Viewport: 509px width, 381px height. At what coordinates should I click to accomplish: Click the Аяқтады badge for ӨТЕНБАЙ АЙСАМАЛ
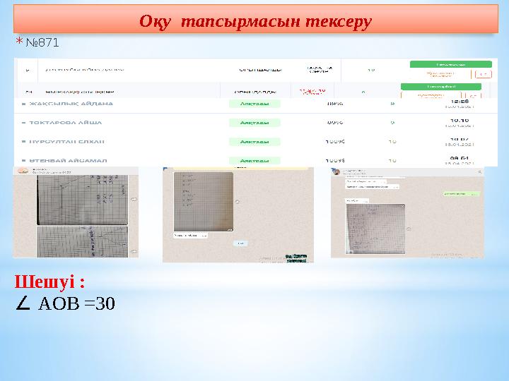pyautogui.click(x=255, y=160)
